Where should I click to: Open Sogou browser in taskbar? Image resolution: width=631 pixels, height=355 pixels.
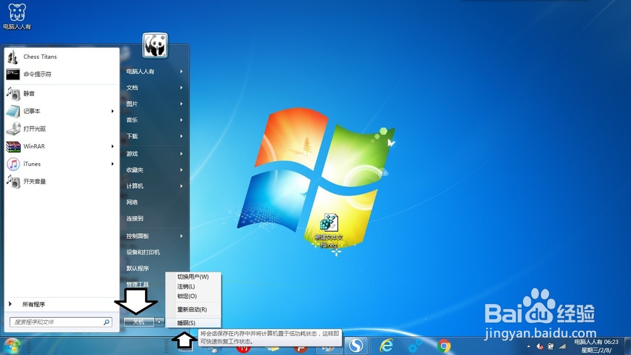[356, 346]
